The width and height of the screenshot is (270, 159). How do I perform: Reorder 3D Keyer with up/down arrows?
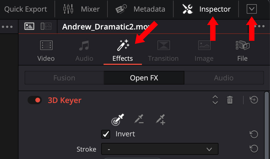[215, 100]
